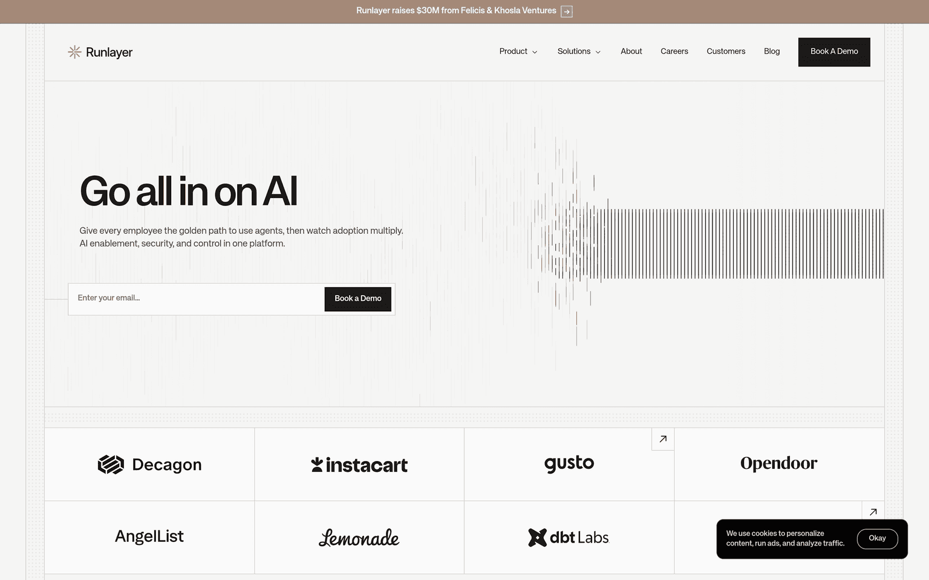The height and width of the screenshot is (580, 929).
Task: Open the Blog link
Action: [772, 51]
